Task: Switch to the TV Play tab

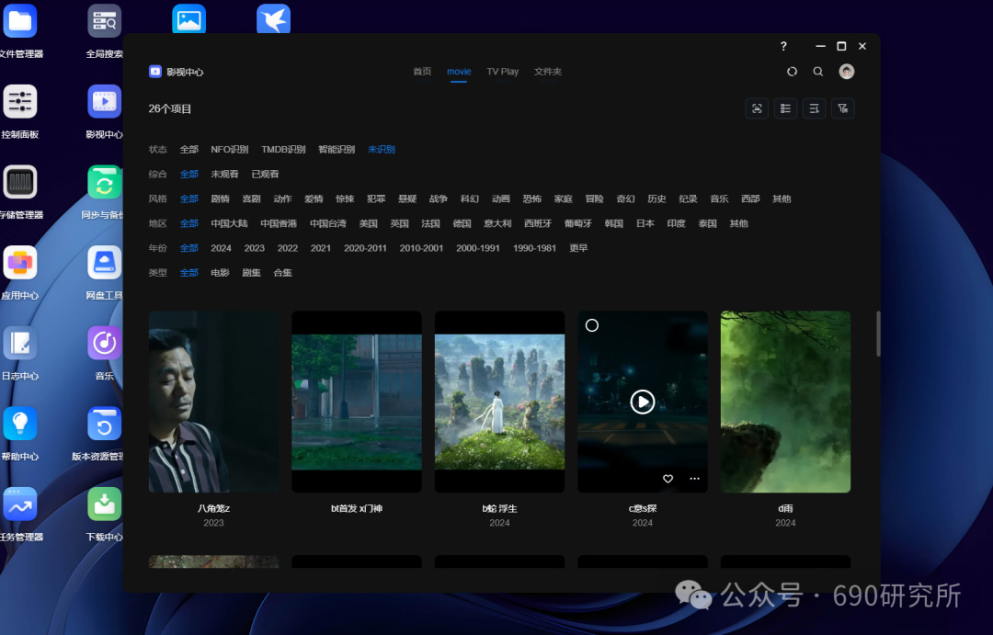Action: click(x=502, y=72)
